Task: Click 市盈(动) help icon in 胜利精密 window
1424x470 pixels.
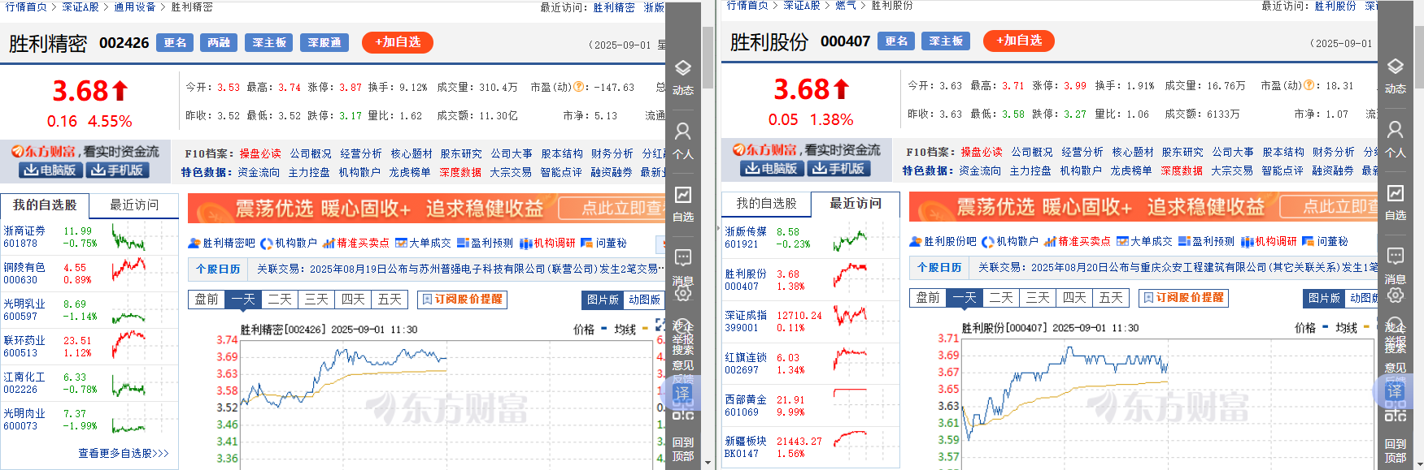Action: point(579,87)
